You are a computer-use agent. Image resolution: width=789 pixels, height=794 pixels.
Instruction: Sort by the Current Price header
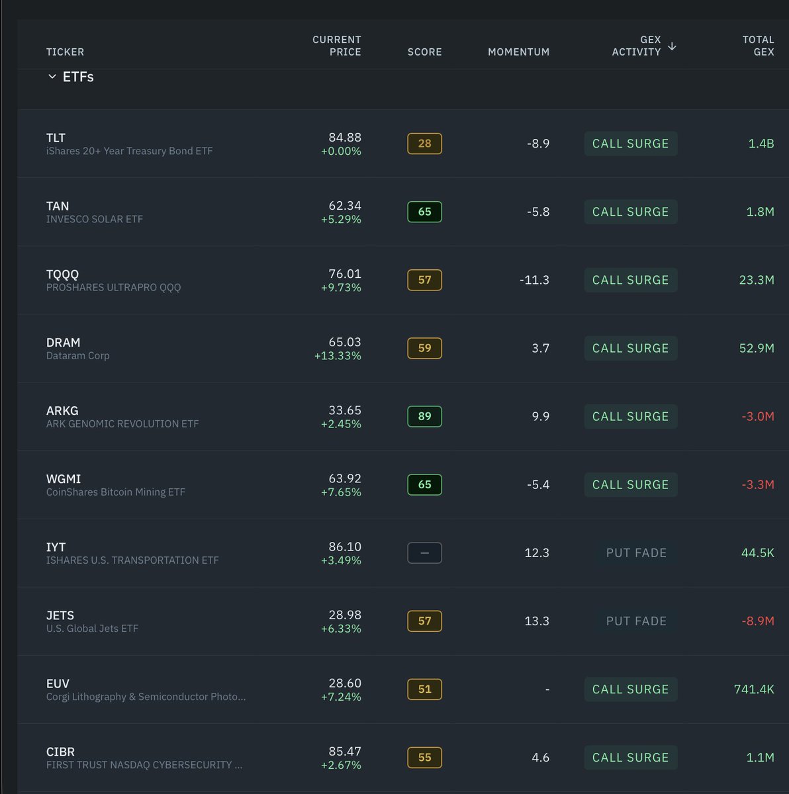click(x=337, y=46)
